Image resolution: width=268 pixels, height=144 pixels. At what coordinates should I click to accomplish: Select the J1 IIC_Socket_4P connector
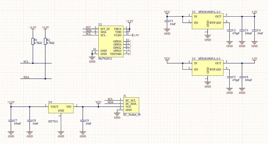point(131,105)
